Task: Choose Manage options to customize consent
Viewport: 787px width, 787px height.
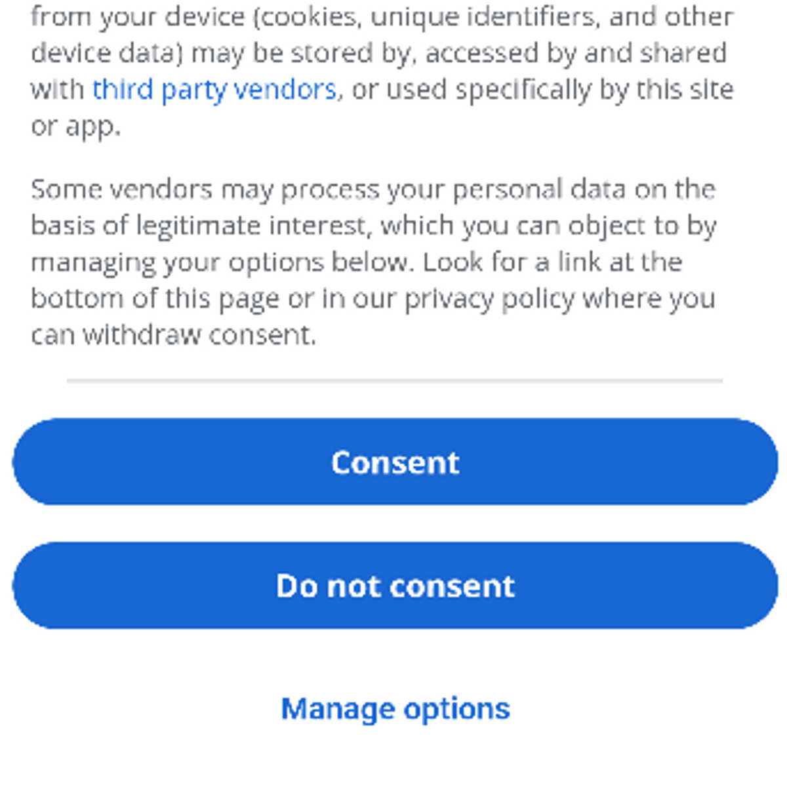Action: pyautogui.click(x=395, y=709)
